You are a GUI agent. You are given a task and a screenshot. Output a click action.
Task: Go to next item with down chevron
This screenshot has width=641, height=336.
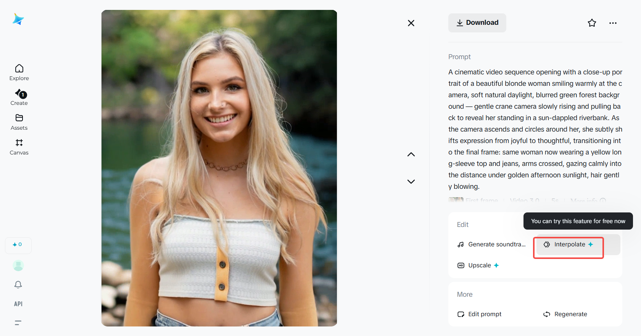point(411,182)
